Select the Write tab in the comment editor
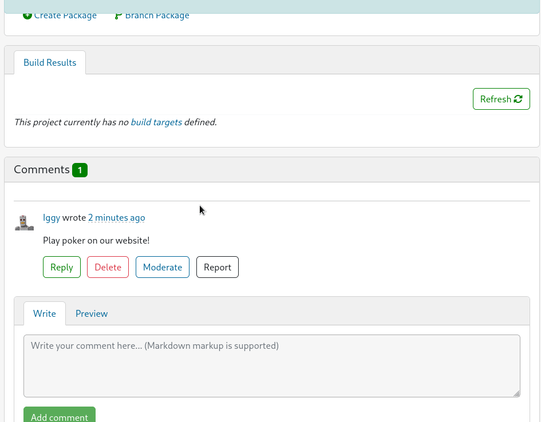This screenshot has height=422, width=541. [x=45, y=313]
